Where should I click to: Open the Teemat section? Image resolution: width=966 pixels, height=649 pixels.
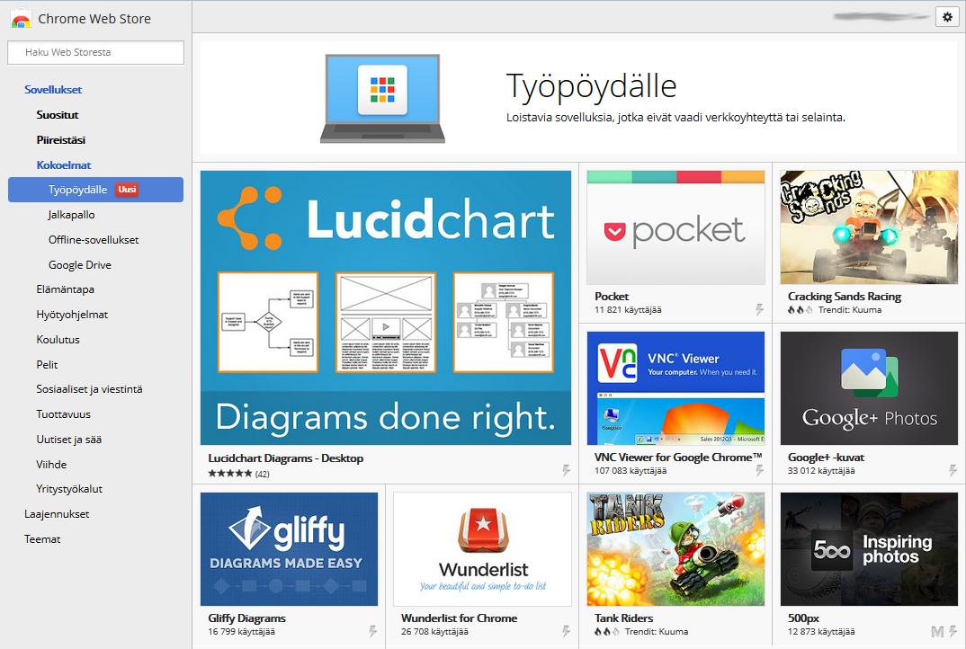[x=42, y=539]
